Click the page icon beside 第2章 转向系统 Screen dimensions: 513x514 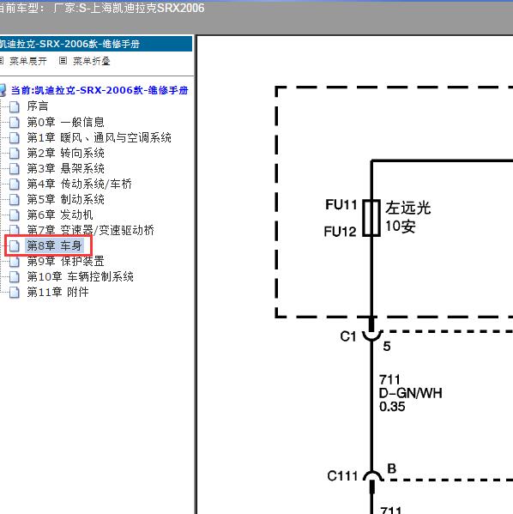pos(14,153)
